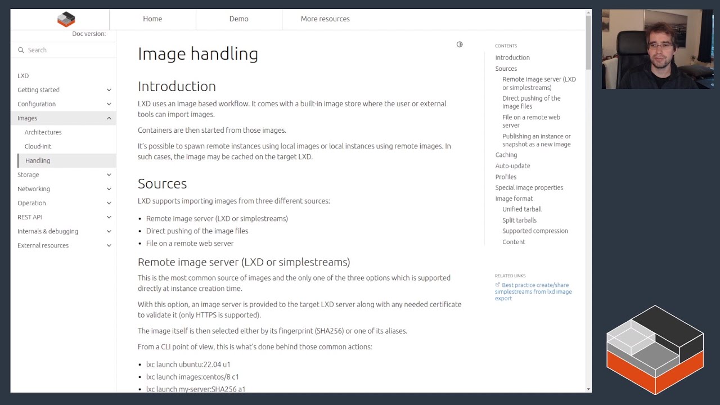Viewport: 720px width, 405px height.
Task: Expand the Getting started section chevron
Action: pyautogui.click(x=109, y=90)
